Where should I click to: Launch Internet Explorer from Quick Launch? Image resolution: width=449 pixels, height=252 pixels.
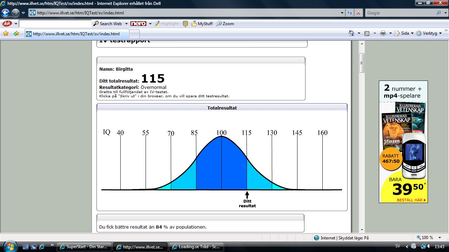click(x=42, y=247)
